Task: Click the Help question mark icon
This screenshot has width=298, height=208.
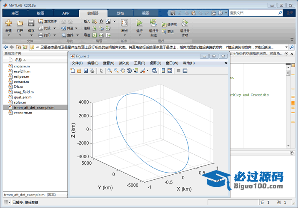Action: tap(220, 13)
